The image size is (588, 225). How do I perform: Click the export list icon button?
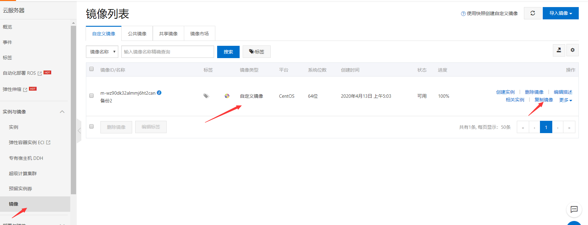[559, 50]
